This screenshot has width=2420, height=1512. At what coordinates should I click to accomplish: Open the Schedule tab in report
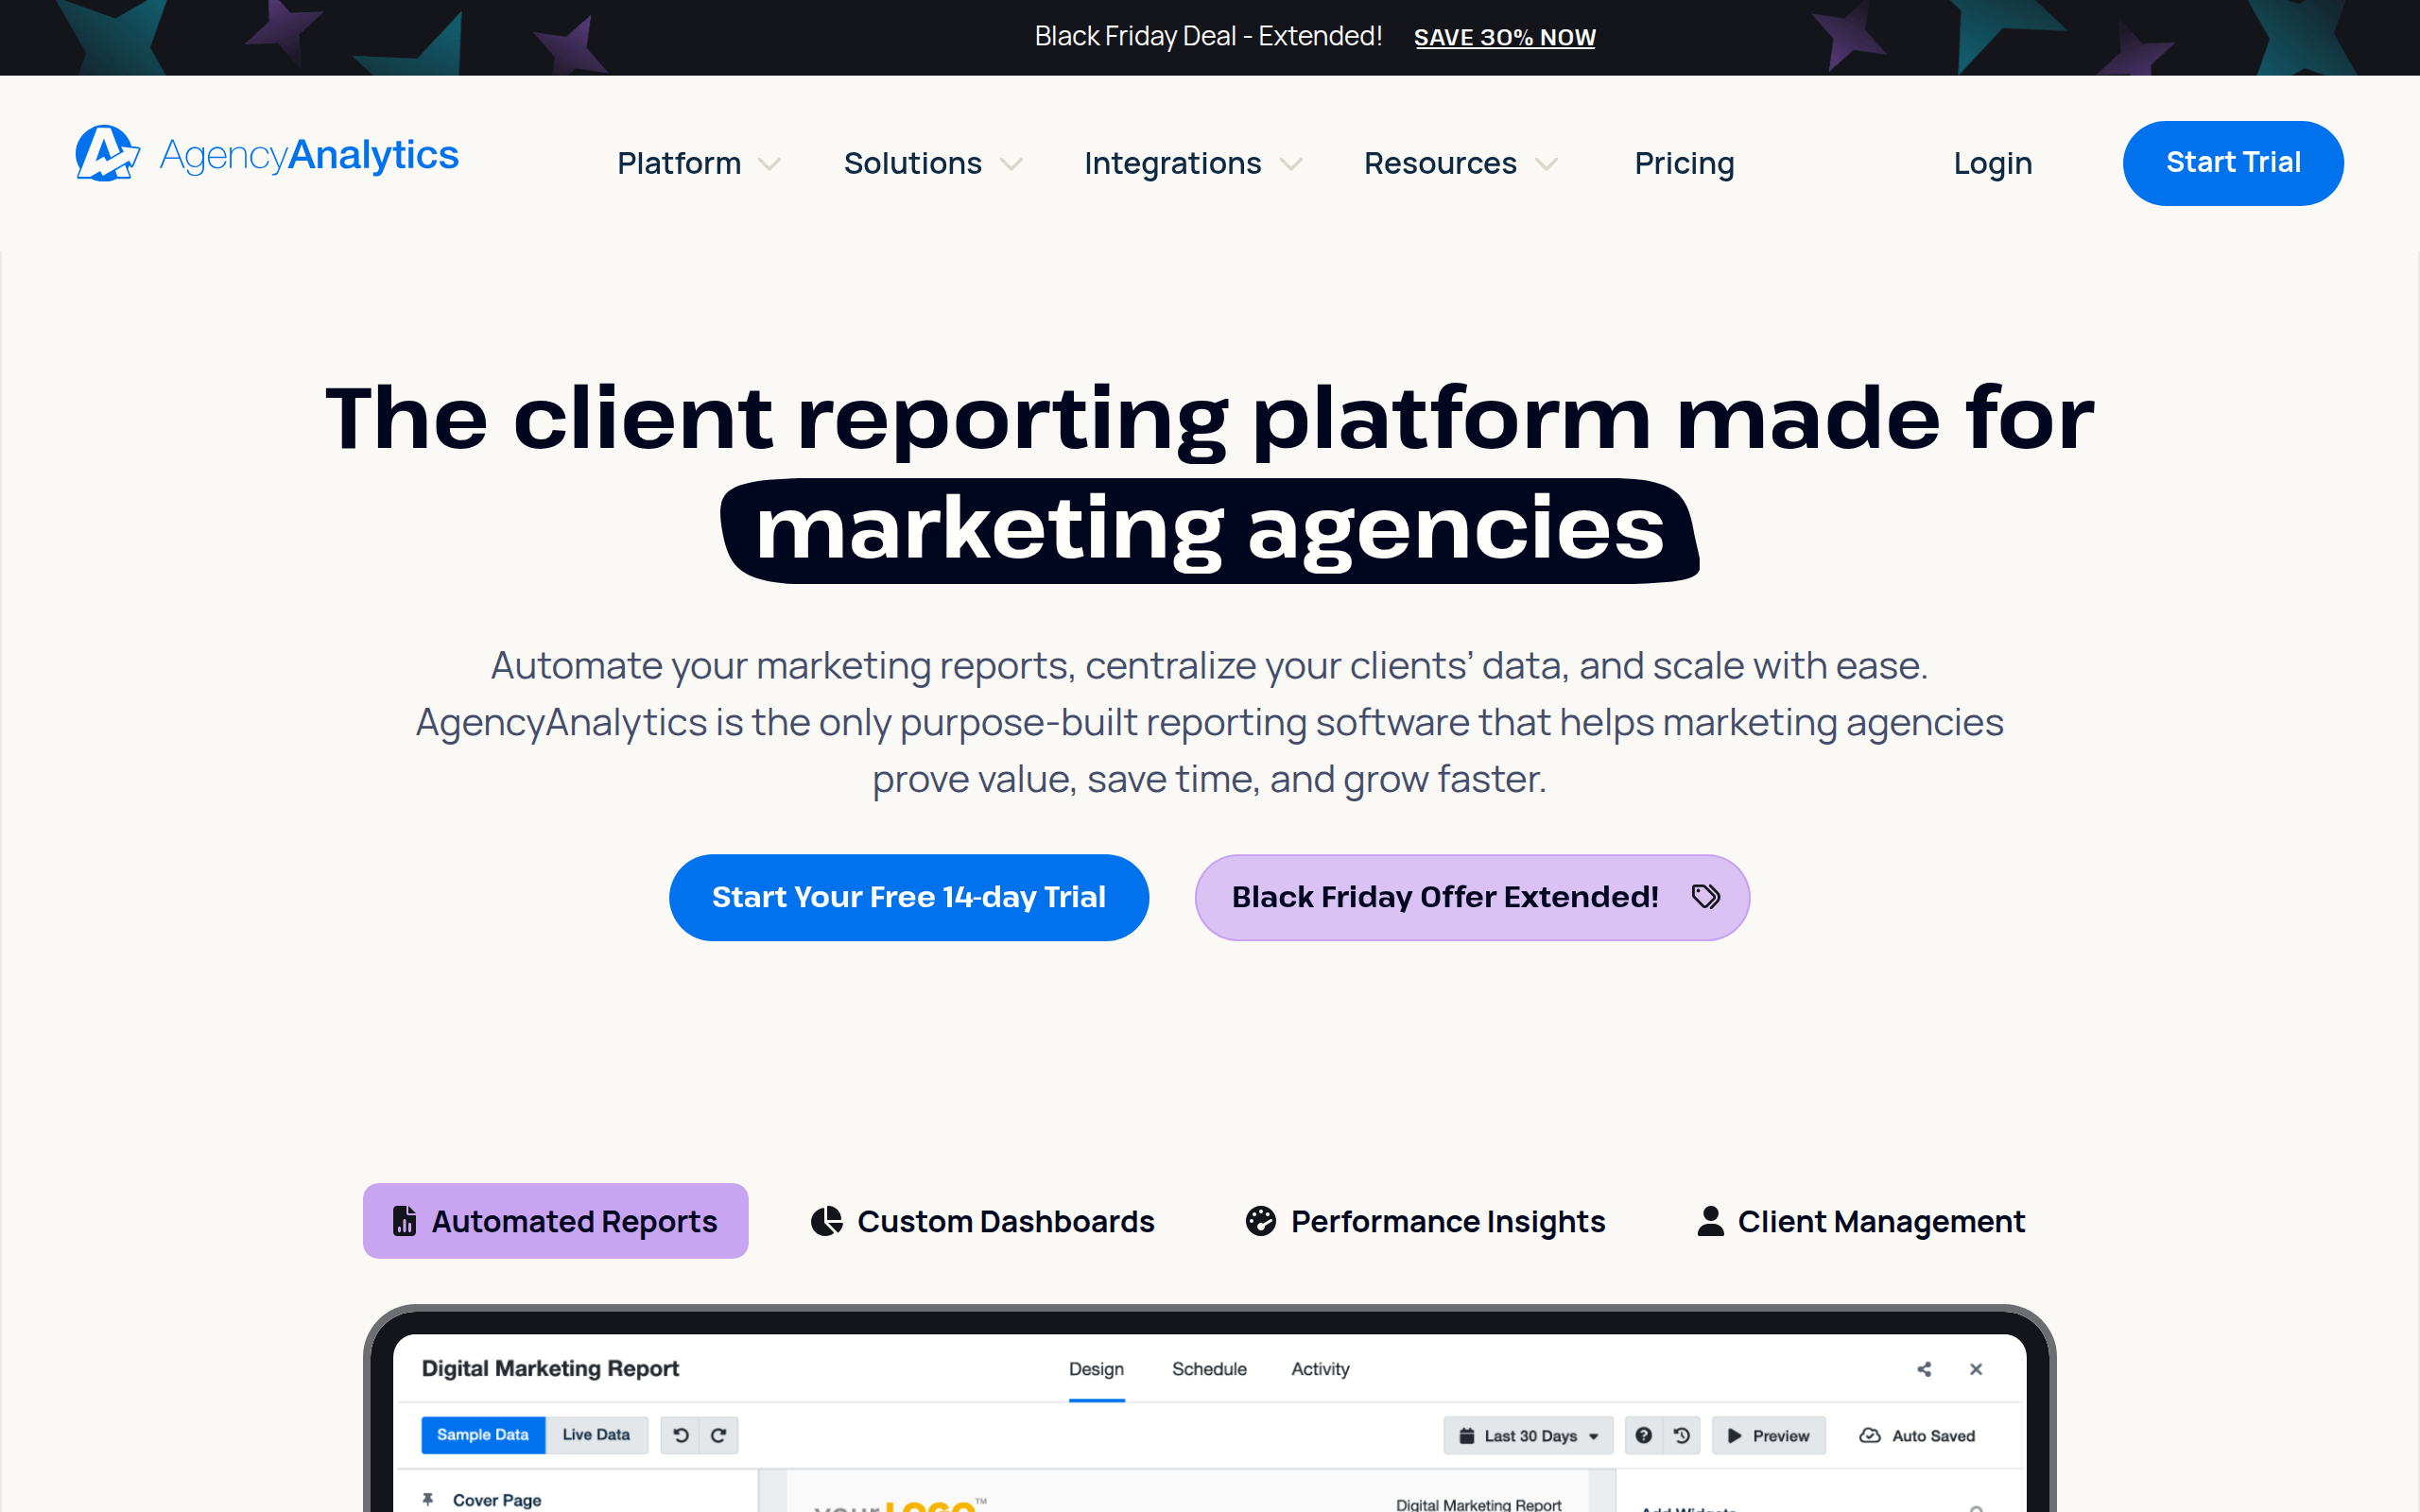(x=1209, y=1369)
